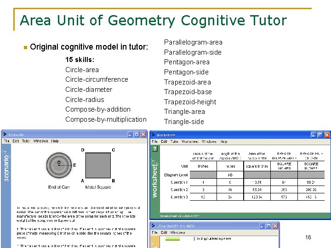The height and width of the screenshot is (248, 331).
Task: Open File menu in Scenario window
Action: (x=6, y=141)
